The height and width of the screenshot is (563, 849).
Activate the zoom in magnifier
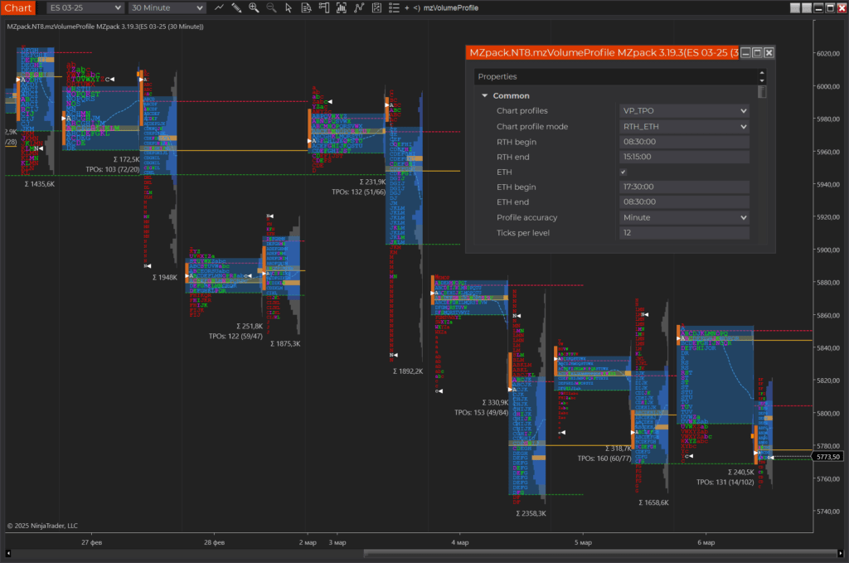click(254, 7)
